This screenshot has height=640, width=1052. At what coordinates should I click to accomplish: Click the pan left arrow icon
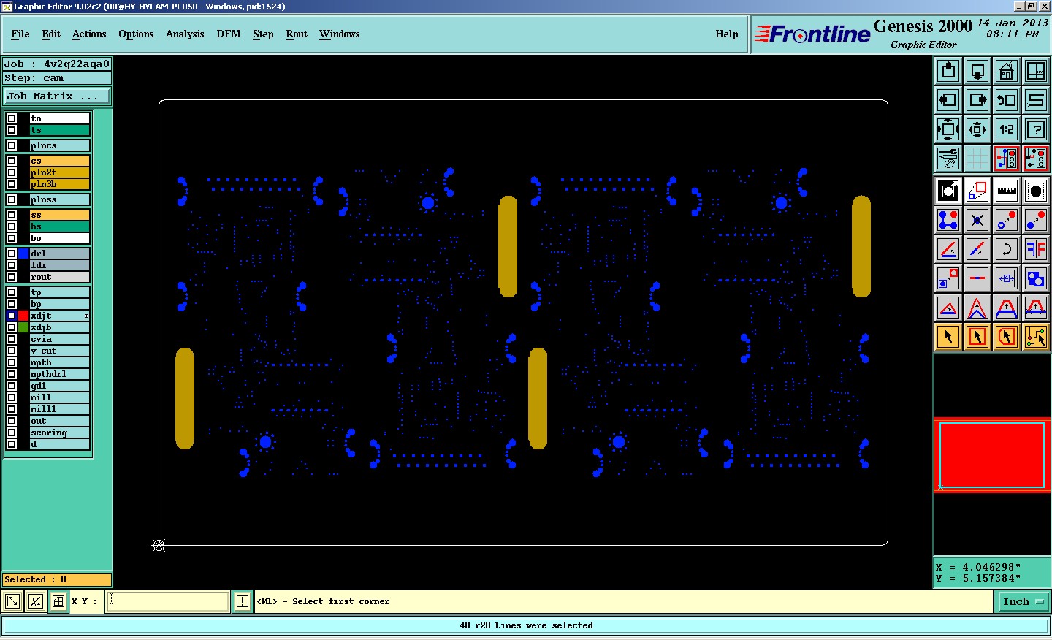pos(948,100)
